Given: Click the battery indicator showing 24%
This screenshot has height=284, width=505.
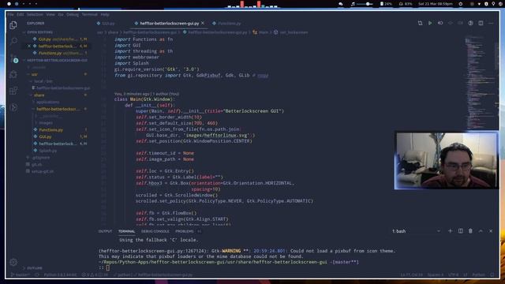Looking at the screenshot, I should [386, 4].
